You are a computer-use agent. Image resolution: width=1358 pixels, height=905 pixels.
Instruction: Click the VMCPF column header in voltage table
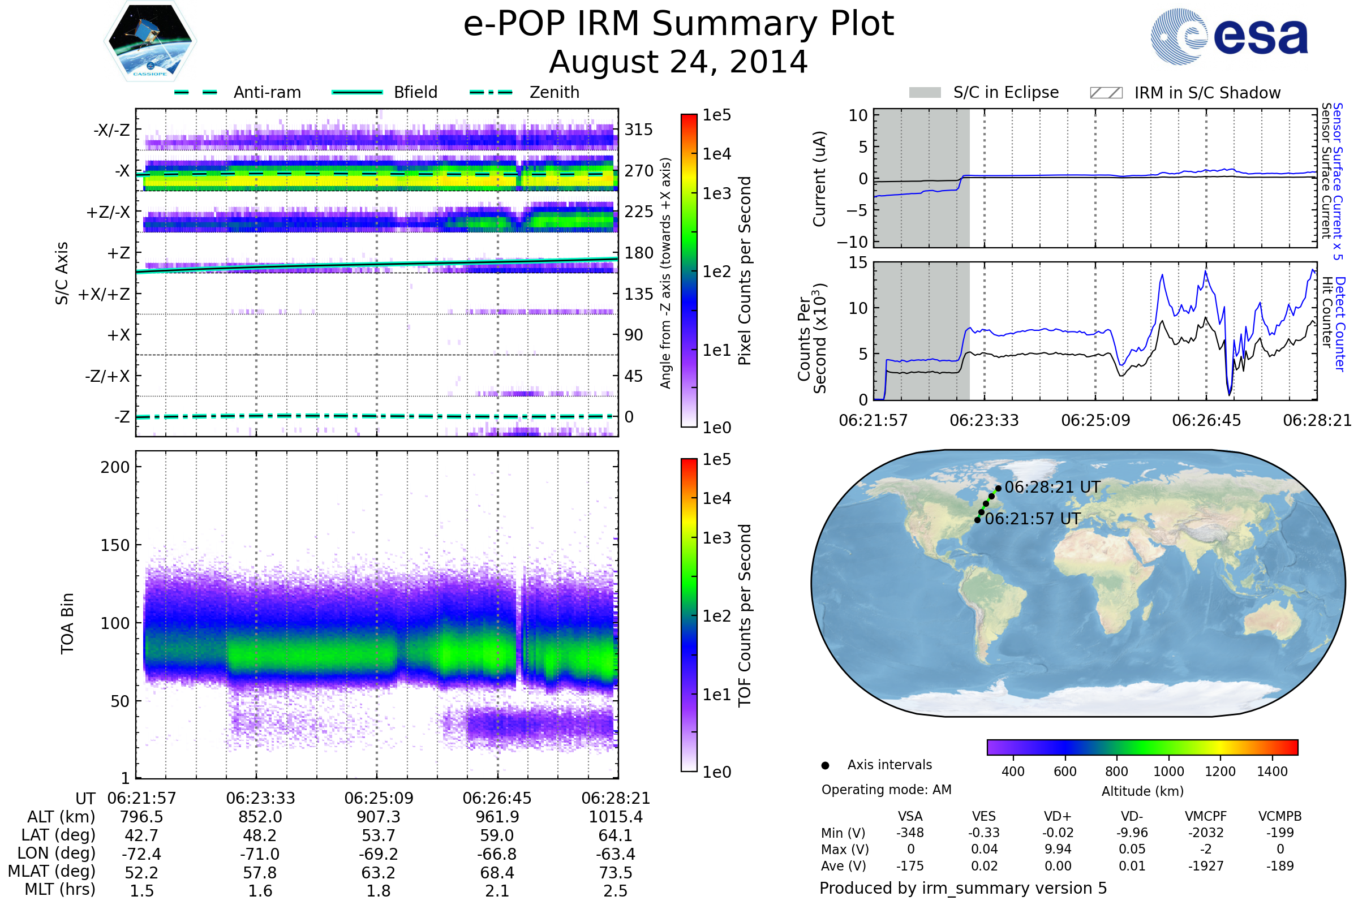point(1206,816)
